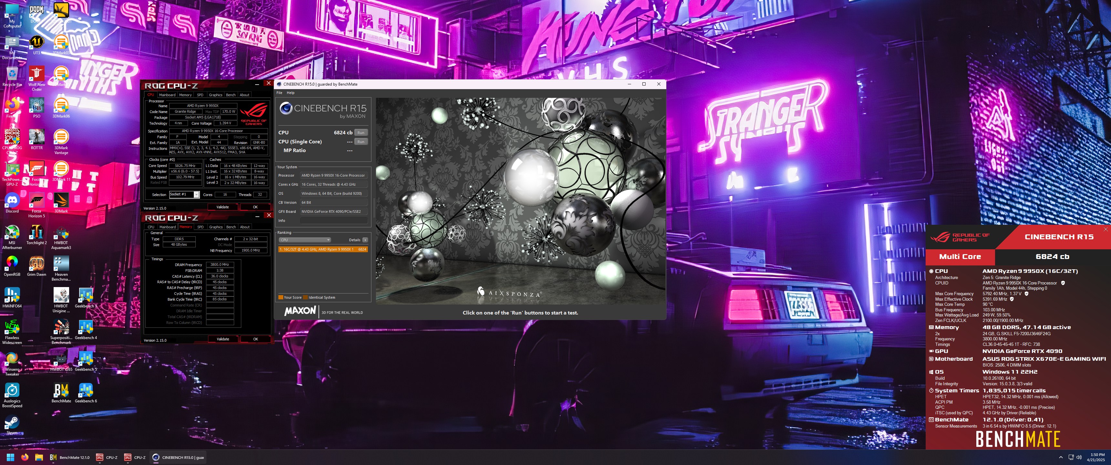Image resolution: width=1111 pixels, height=465 pixels.
Task: Launch the BenchMate desktop shortcut
Action: pyautogui.click(x=61, y=393)
